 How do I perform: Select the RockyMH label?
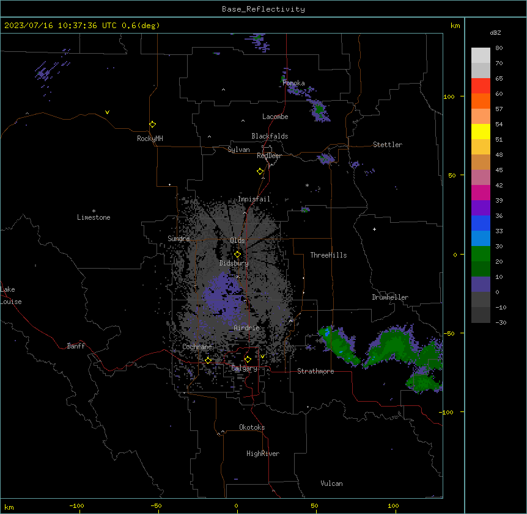pyautogui.click(x=150, y=139)
